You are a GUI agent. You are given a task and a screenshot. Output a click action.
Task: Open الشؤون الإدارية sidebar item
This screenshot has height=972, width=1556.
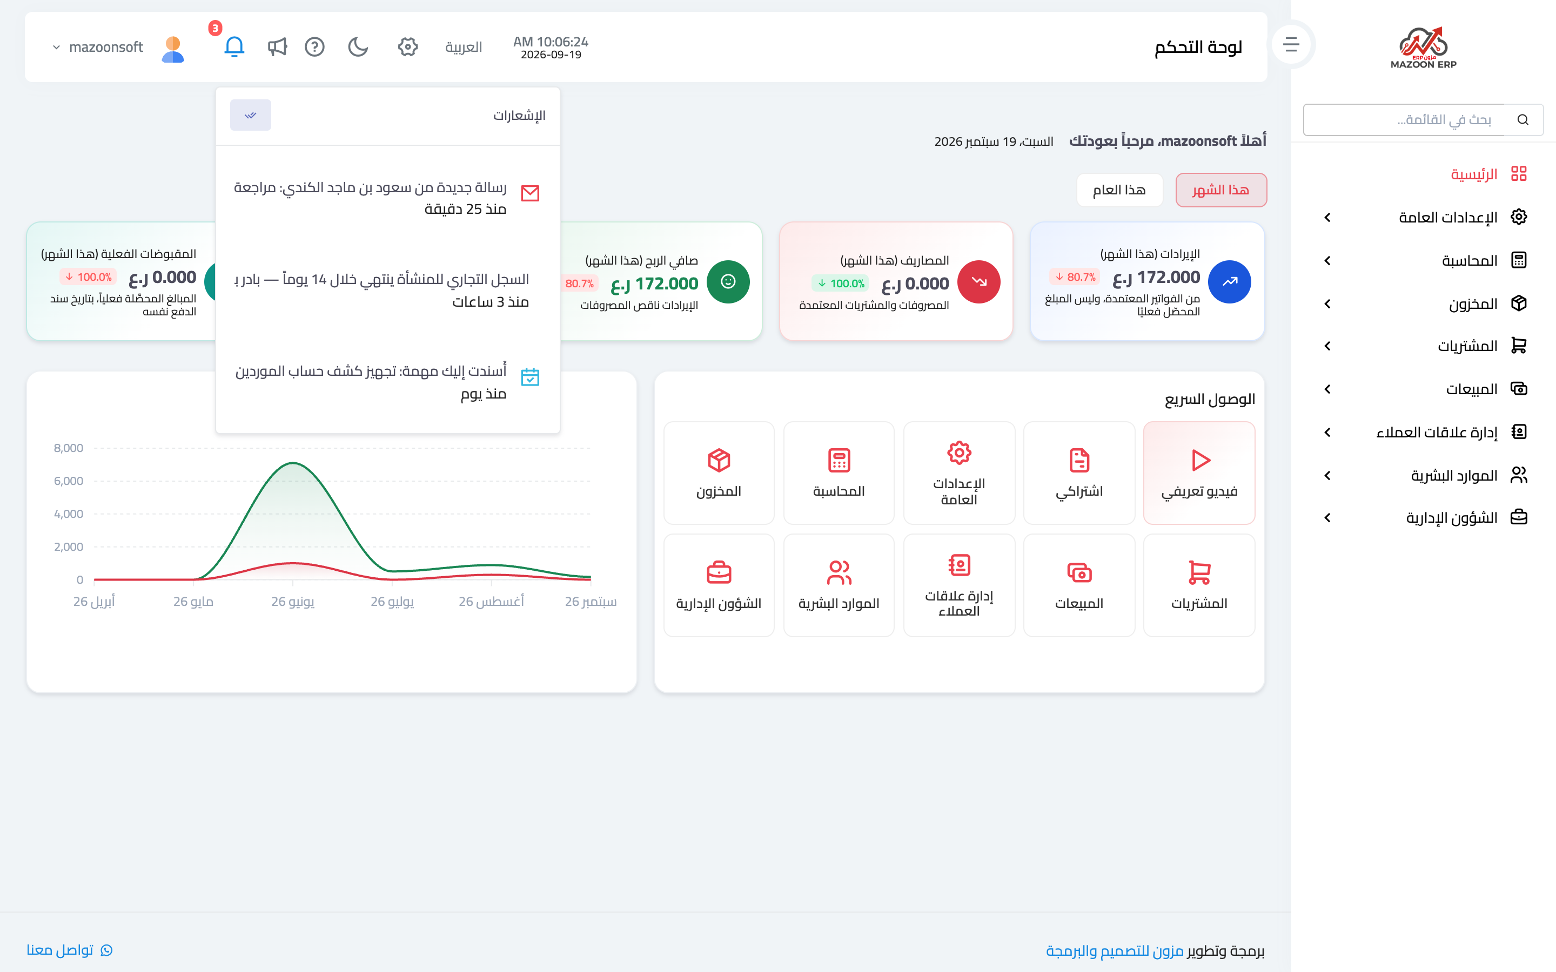coord(1424,517)
